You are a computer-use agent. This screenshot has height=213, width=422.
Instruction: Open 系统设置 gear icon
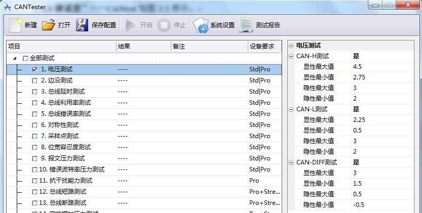(x=201, y=25)
